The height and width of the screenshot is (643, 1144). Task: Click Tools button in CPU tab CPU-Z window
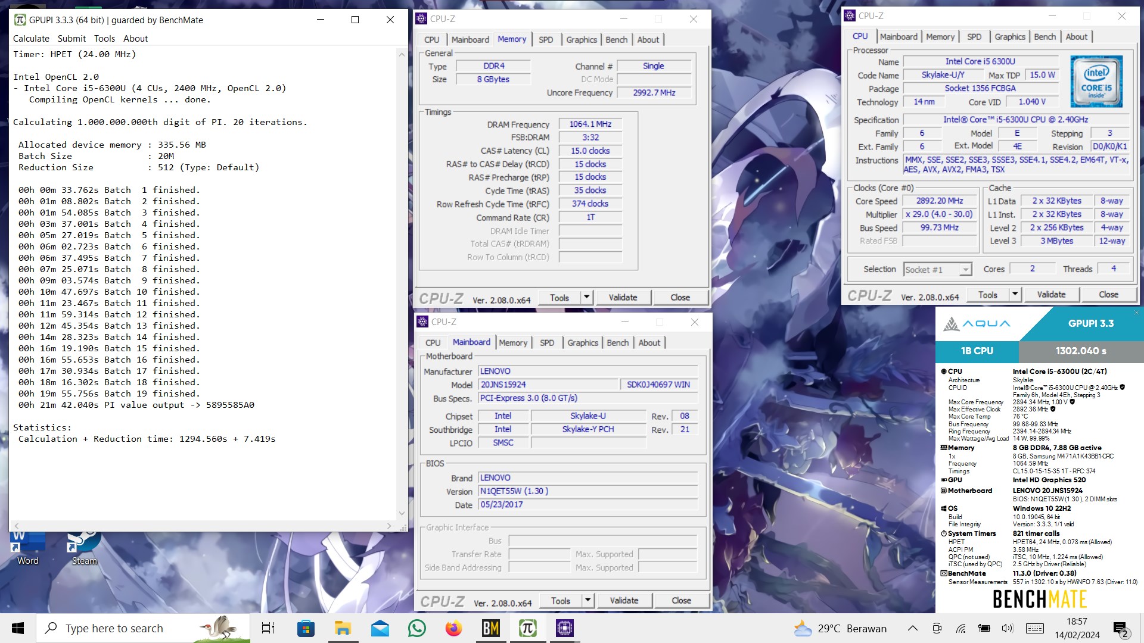click(x=987, y=295)
